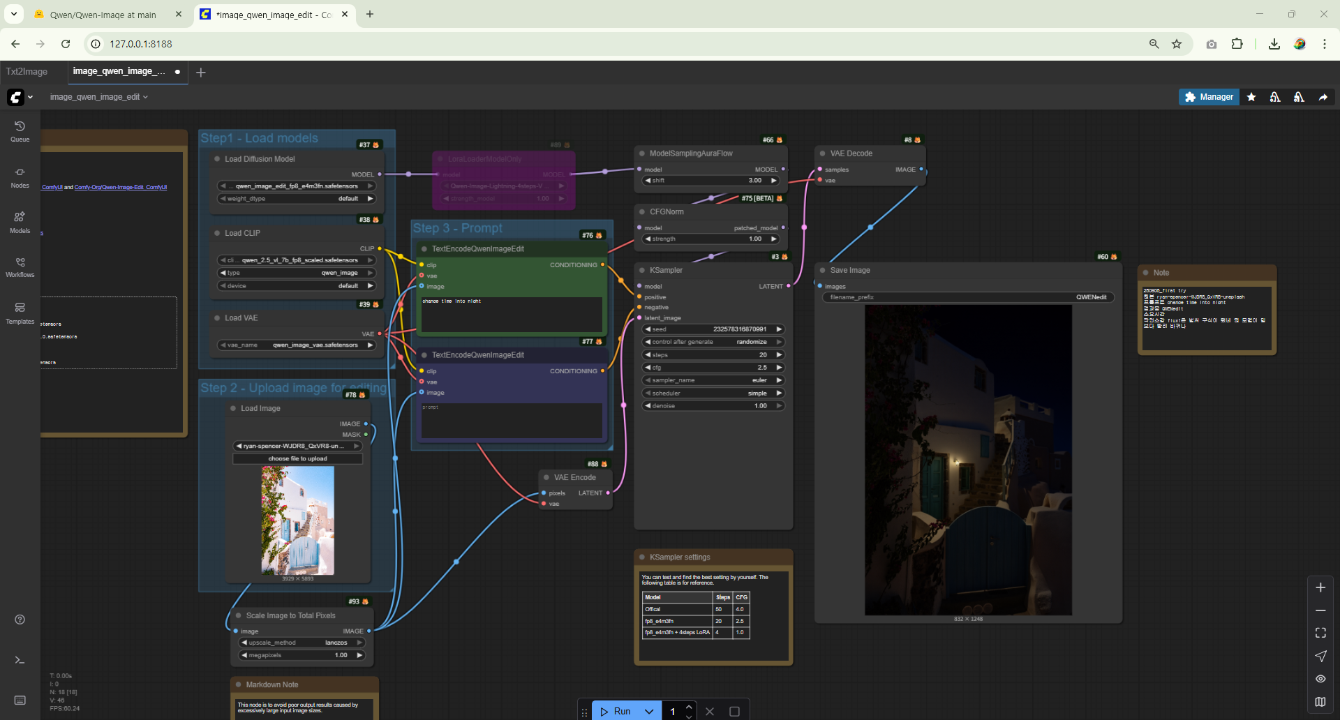The height and width of the screenshot is (720, 1340).
Task: Click the Manager puzzle-piece button
Action: tap(1209, 97)
